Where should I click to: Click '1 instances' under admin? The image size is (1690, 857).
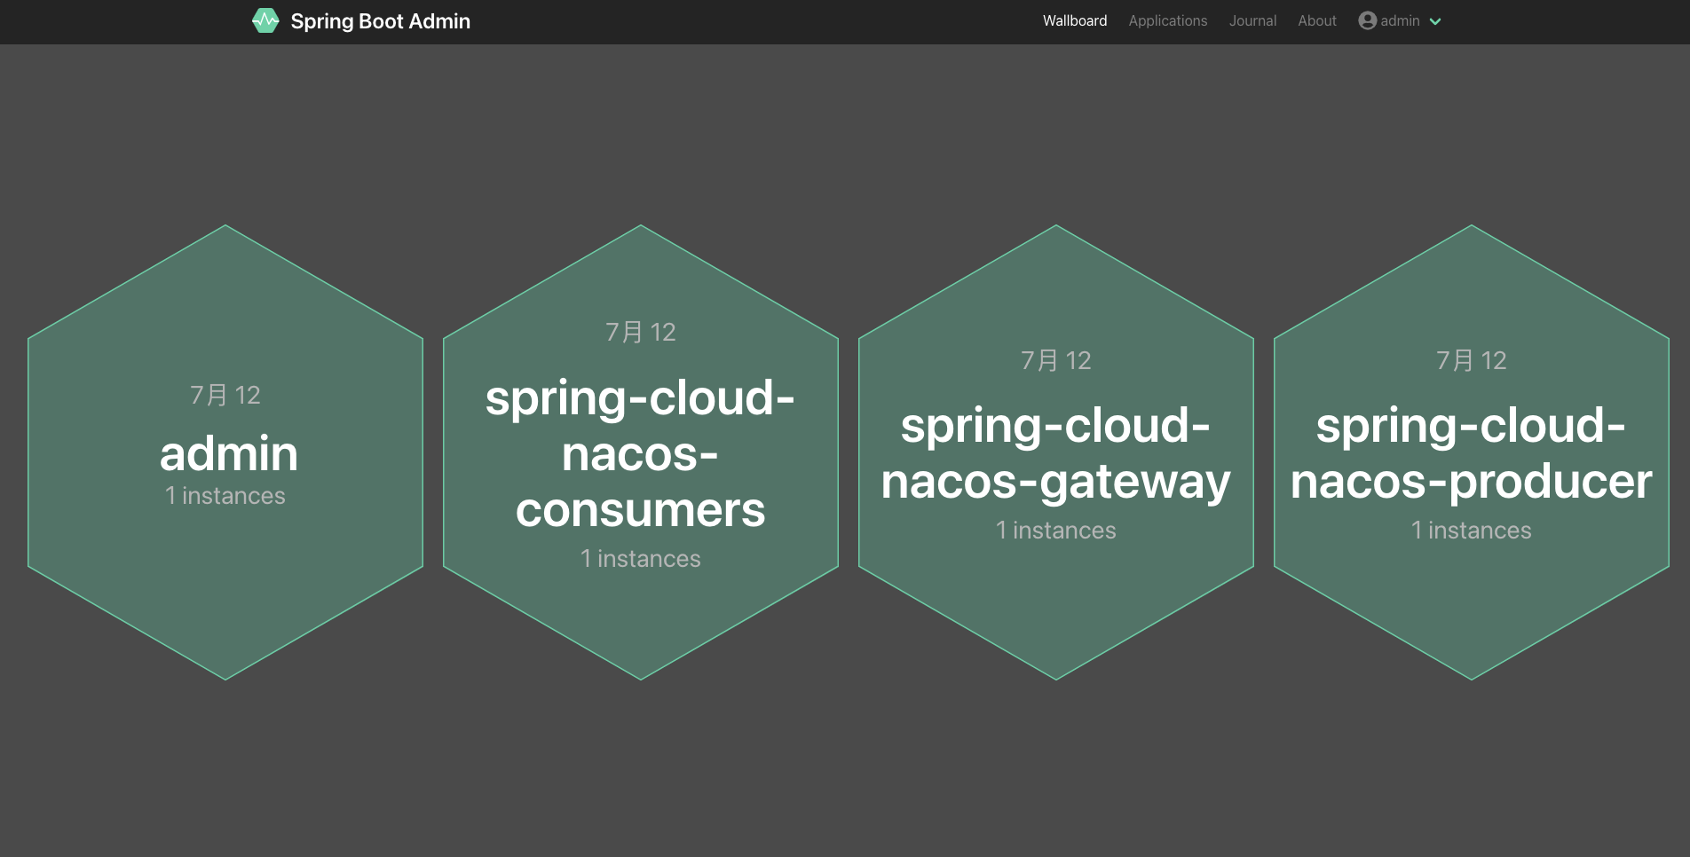click(x=225, y=496)
